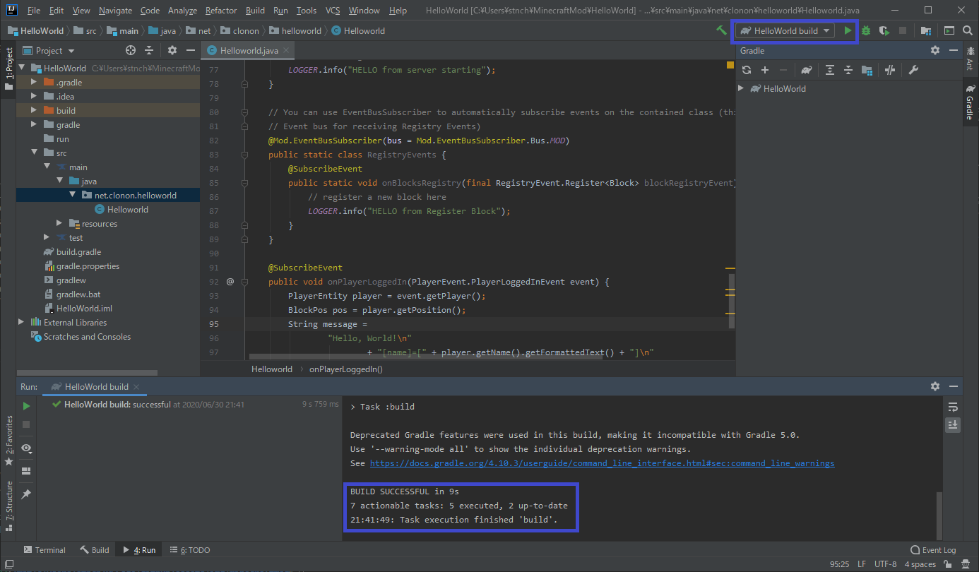Open Search Everywhere magnifier icon
The image size is (979, 572).
tap(968, 30)
